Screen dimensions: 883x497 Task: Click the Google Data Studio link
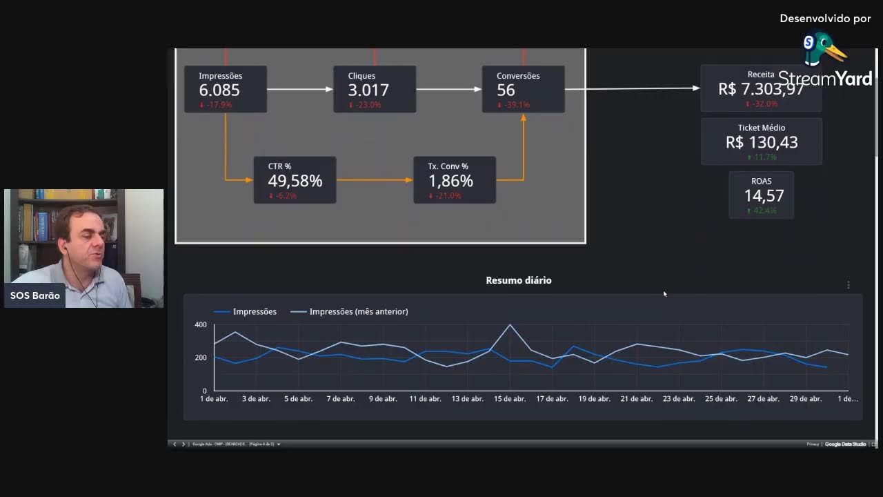pos(845,444)
